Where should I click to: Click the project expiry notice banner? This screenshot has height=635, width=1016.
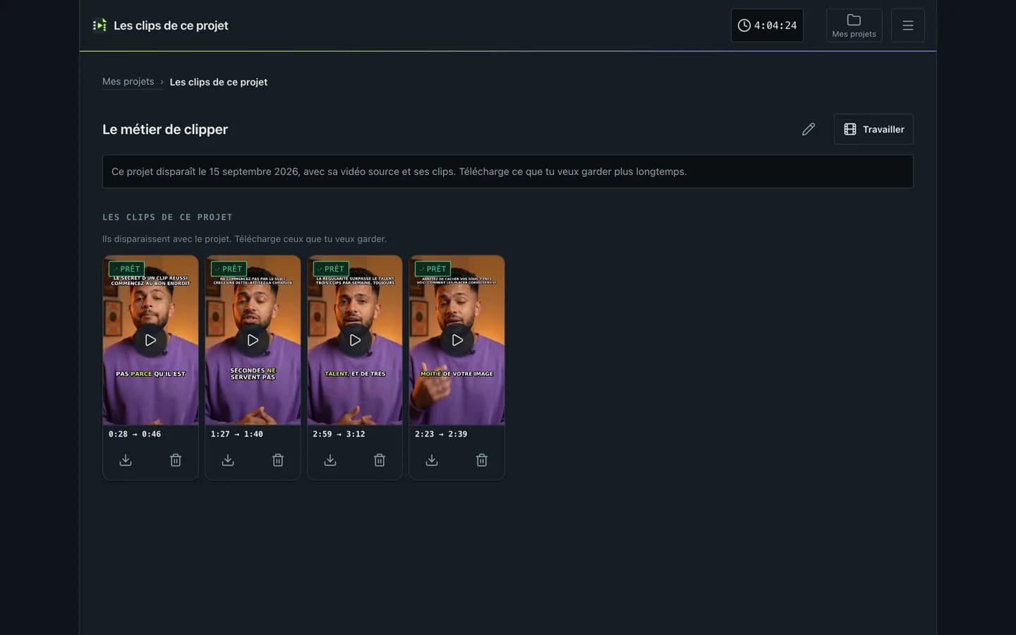tap(508, 171)
